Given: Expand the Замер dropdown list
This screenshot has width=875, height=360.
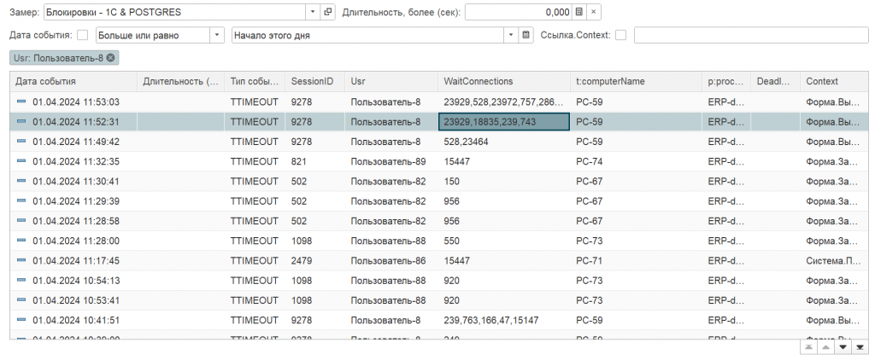Looking at the screenshot, I should click(x=313, y=12).
